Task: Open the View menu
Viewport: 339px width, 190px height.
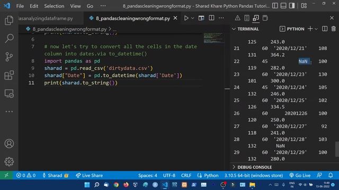Action: click(75, 6)
